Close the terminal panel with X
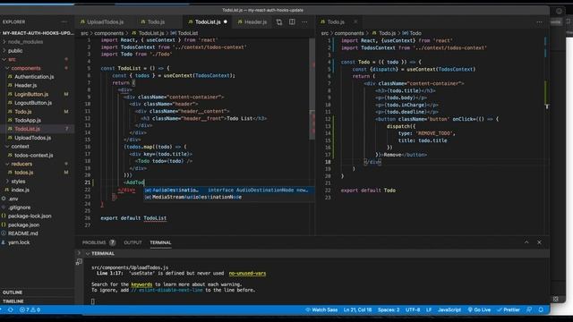573x322 pixels. (x=539, y=242)
